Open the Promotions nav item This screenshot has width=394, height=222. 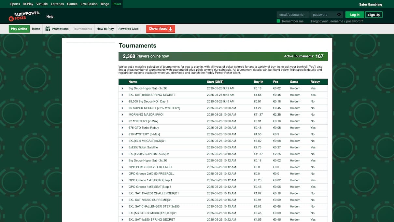60,29
